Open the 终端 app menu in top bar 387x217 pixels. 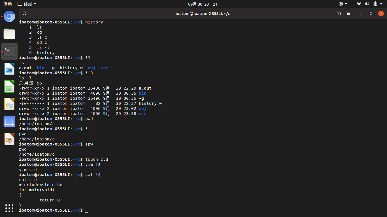27,4
